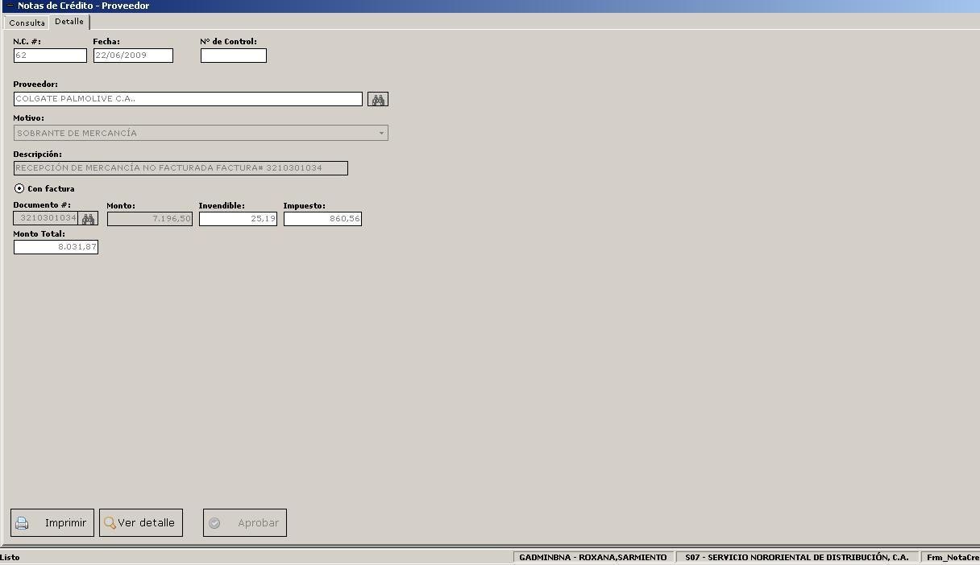
Task: Switch to the Consulta tab
Action: point(27,23)
